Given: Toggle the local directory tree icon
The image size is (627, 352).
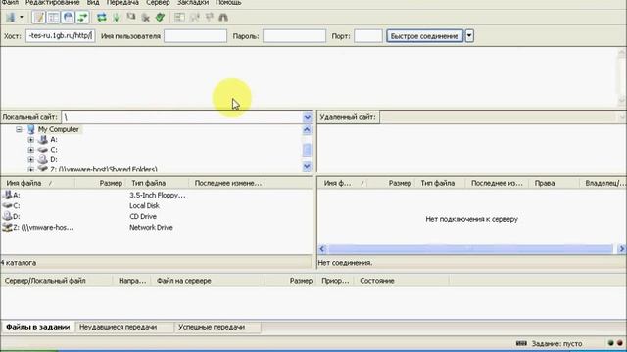Looking at the screenshot, I should (x=53, y=18).
